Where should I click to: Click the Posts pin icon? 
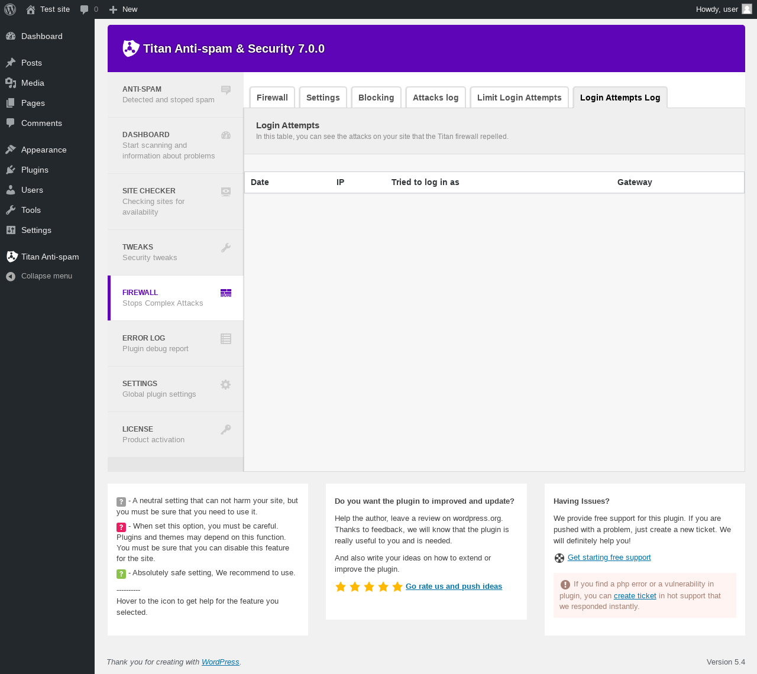[11, 63]
